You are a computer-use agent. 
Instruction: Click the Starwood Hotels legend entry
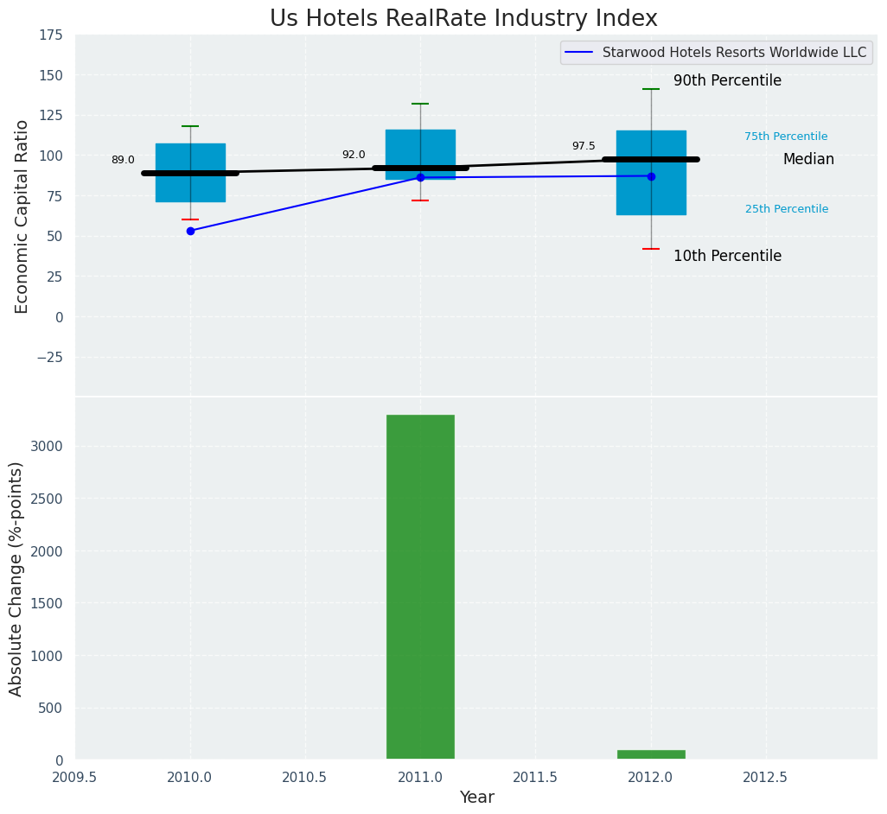tap(733, 53)
